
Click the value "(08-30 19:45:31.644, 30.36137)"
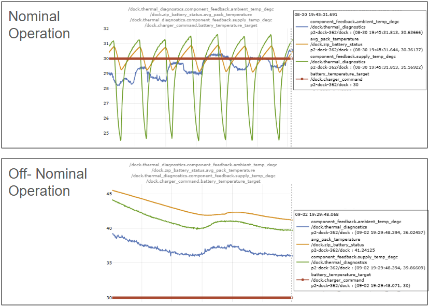(x=388, y=50)
